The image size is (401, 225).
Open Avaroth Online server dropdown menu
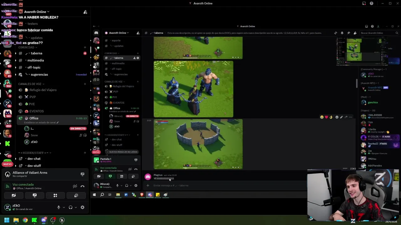[x=37, y=12]
